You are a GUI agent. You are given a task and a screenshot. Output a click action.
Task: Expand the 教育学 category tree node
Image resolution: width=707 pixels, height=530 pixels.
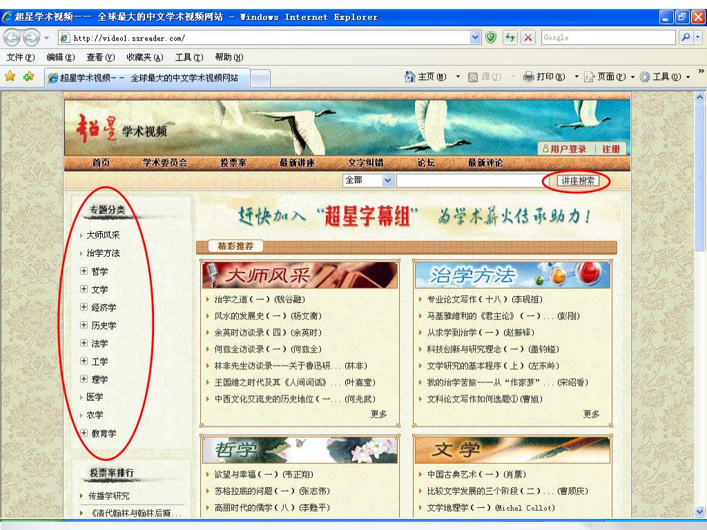tap(84, 433)
